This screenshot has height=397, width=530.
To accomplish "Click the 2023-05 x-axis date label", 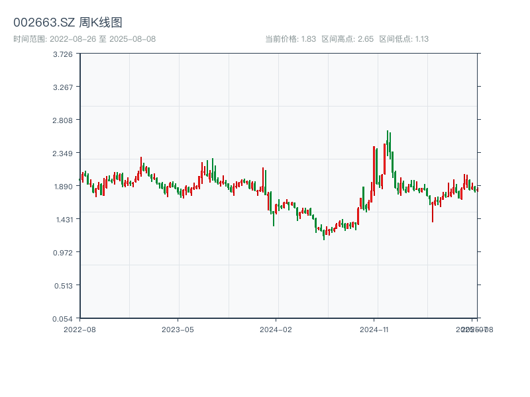I will (x=178, y=329).
